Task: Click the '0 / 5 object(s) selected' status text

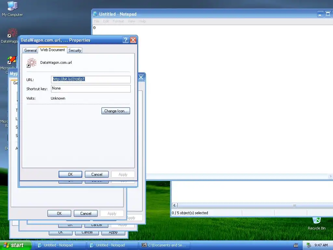Action: click(190, 213)
